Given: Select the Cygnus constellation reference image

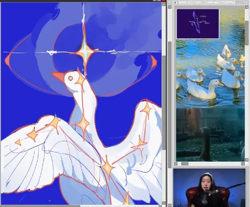Looking at the screenshot, I should click(198, 24).
